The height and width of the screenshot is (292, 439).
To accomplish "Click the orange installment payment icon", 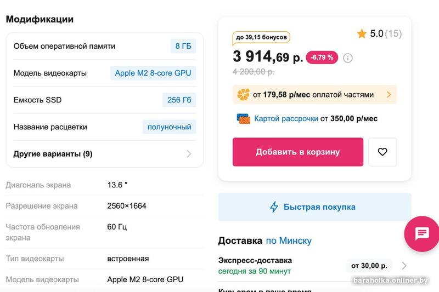I will (x=243, y=95).
